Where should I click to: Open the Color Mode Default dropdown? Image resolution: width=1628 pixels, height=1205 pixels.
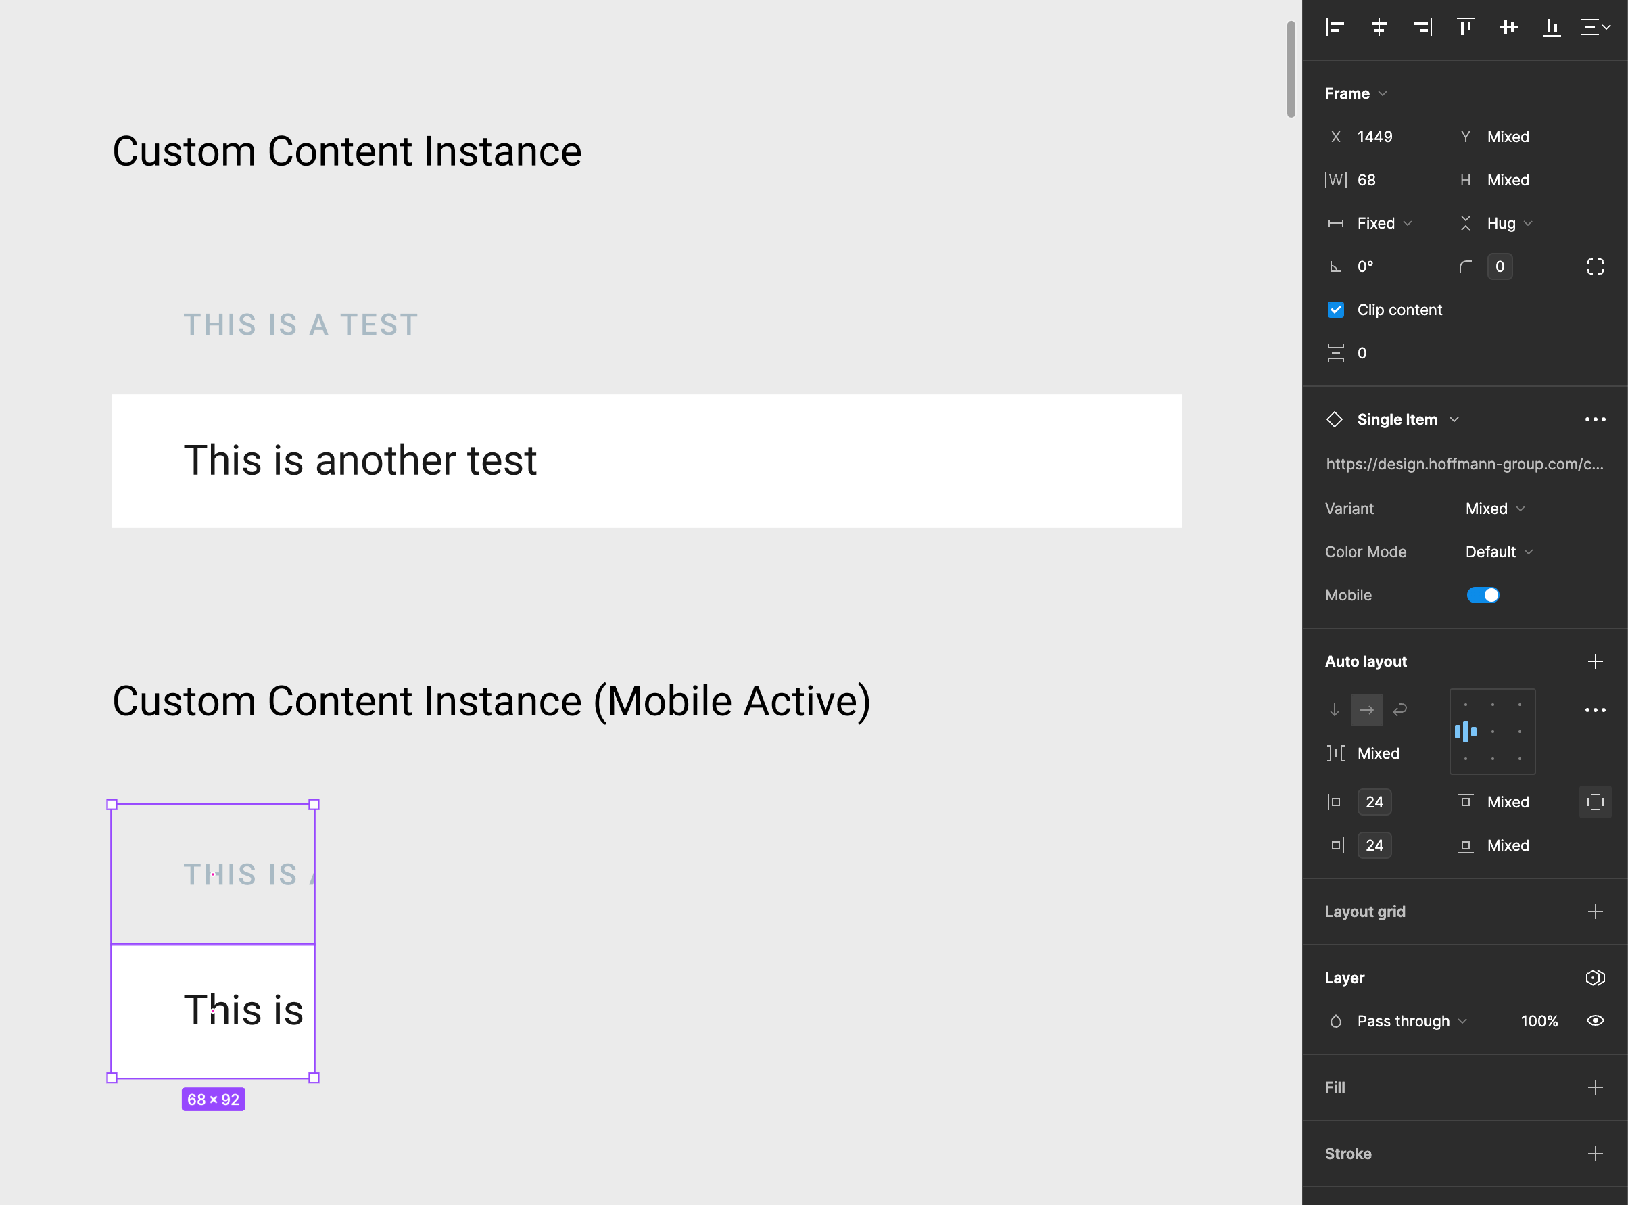click(x=1499, y=552)
